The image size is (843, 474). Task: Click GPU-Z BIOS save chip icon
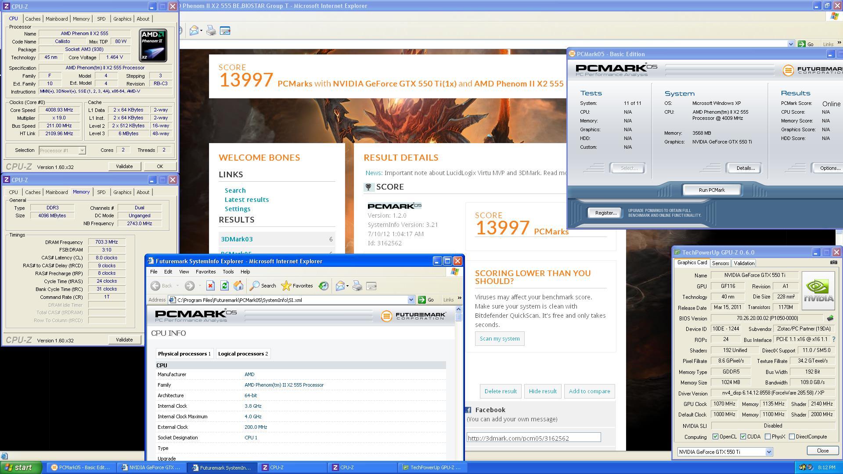[830, 318]
